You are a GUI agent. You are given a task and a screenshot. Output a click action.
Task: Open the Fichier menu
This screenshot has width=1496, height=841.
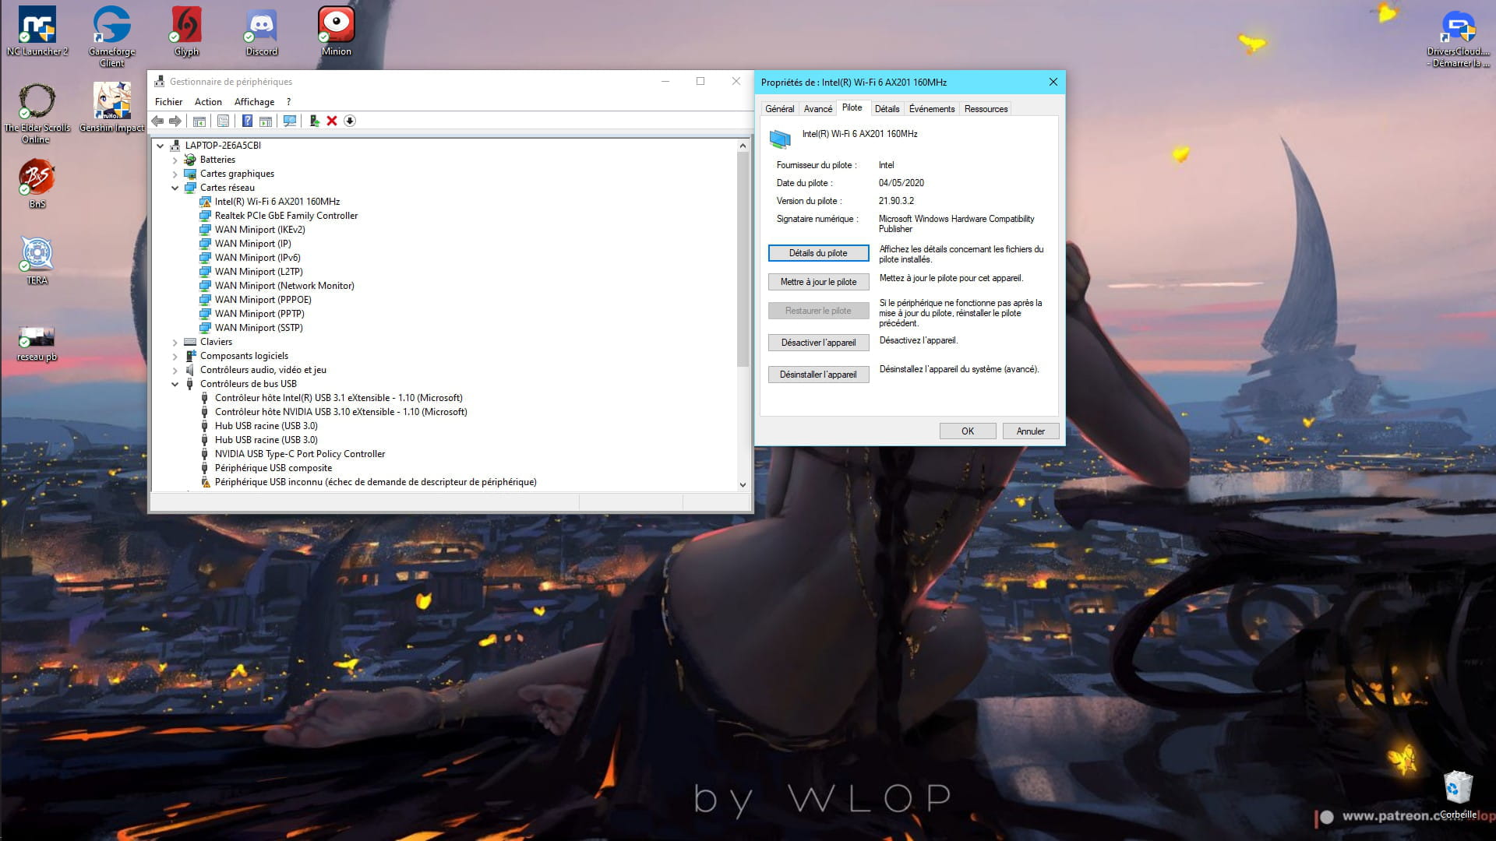coord(168,102)
